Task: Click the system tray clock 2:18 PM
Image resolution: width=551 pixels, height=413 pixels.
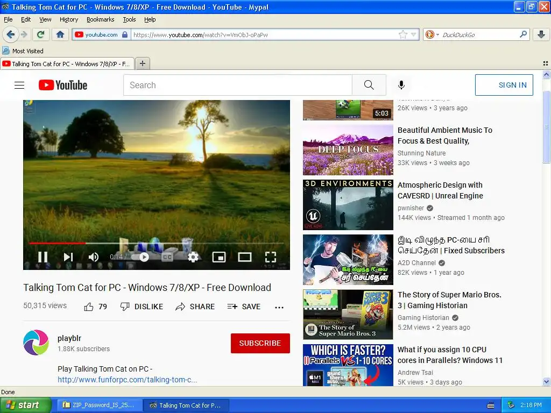Action: (531, 405)
